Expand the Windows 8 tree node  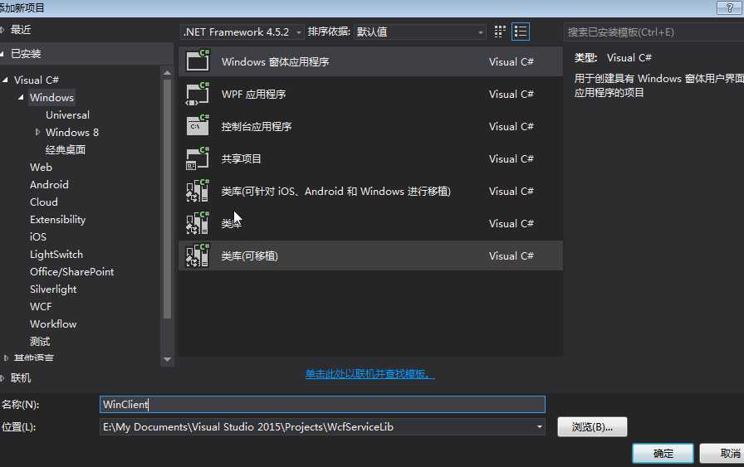(x=37, y=132)
